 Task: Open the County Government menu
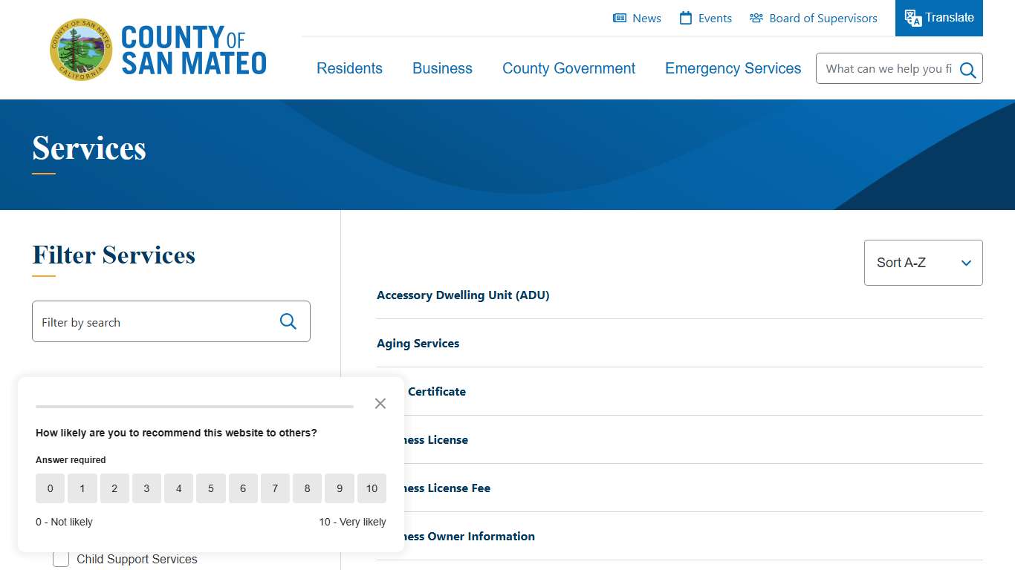(x=568, y=68)
